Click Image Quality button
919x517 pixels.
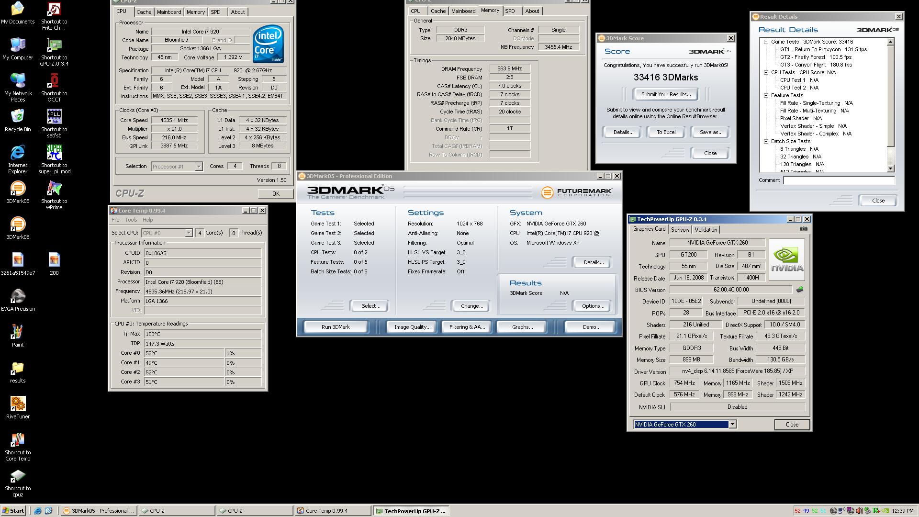(x=412, y=327)
